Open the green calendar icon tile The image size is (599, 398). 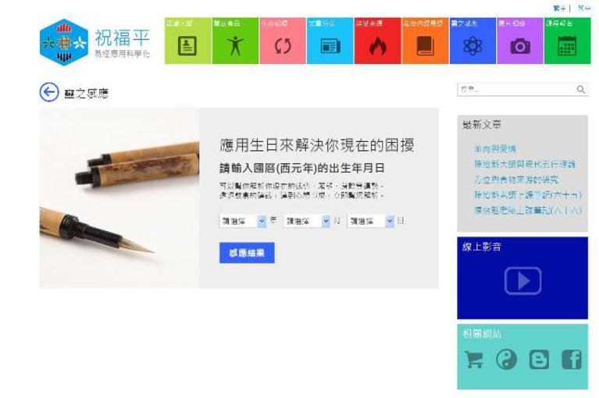567,41
